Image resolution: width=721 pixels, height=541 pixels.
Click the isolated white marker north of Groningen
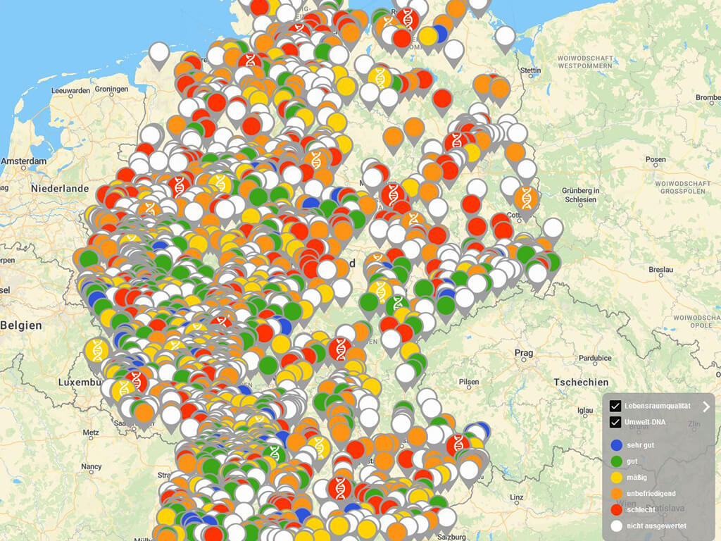(159, 53)
